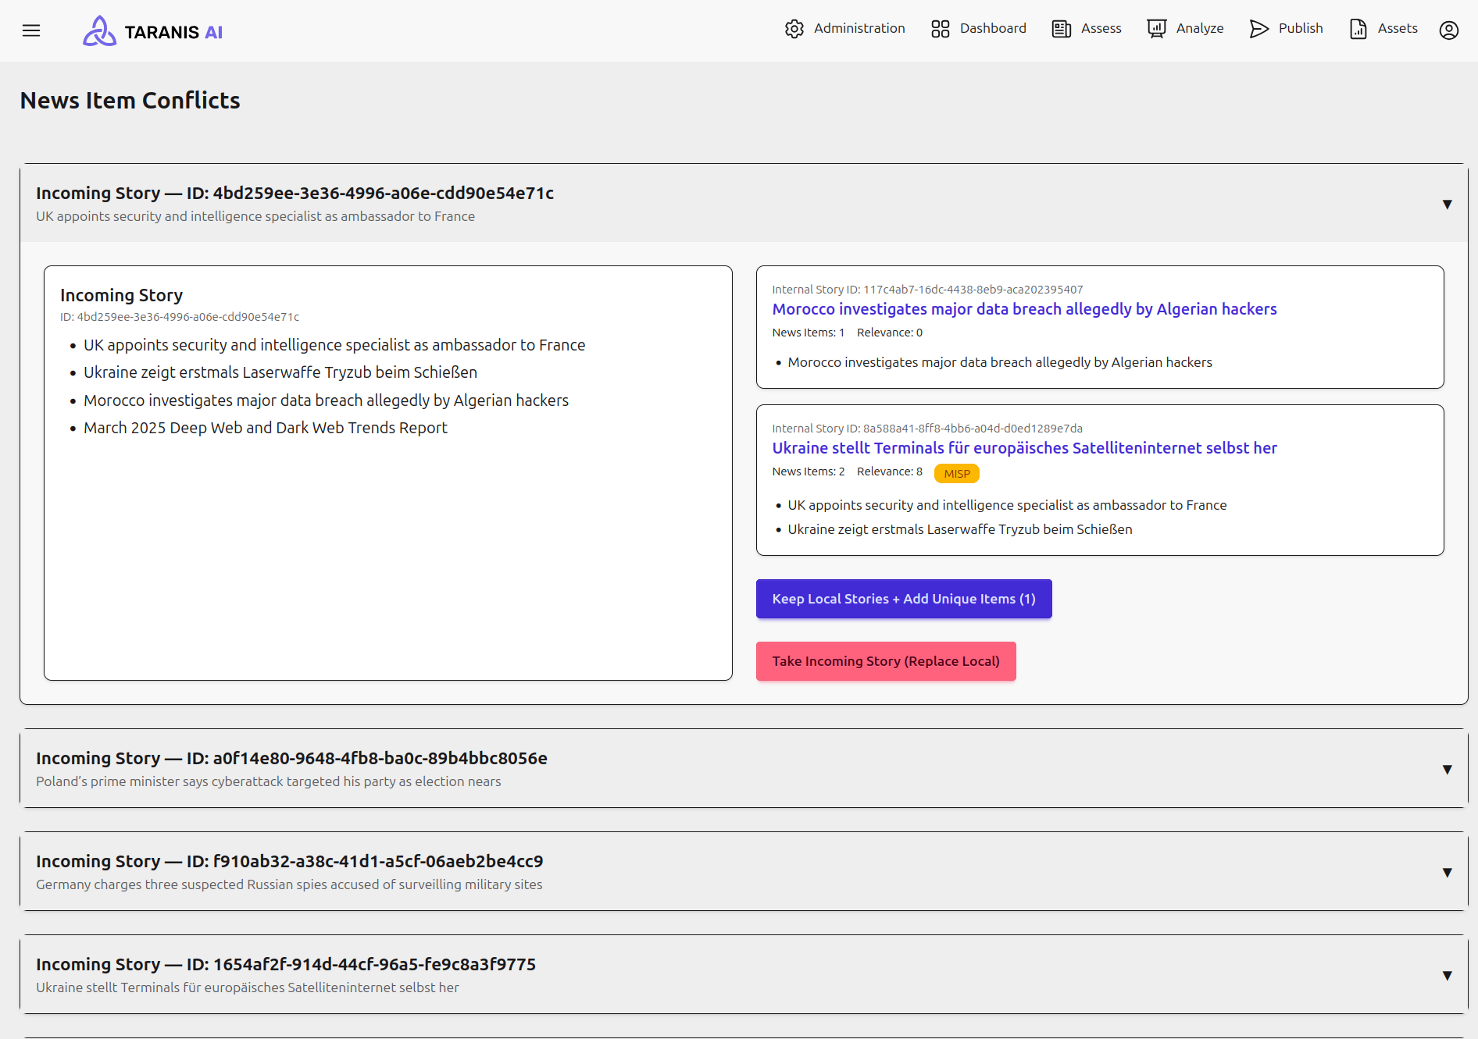Expand the Germany Russian spies story

coord(1448,872)
